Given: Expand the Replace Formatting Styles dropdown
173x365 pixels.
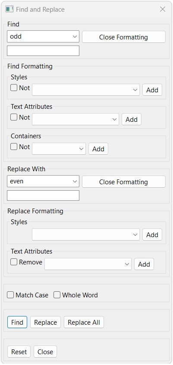Looking at the screenshot, I should [86, 235].
